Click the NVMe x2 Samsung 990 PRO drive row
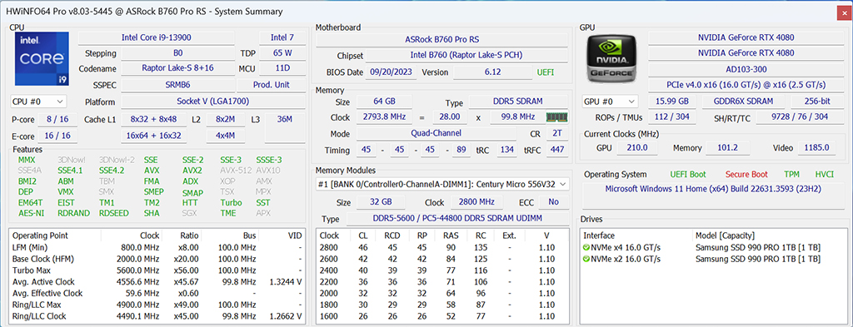Screen dimensions: 853x327 pos(713,259)
